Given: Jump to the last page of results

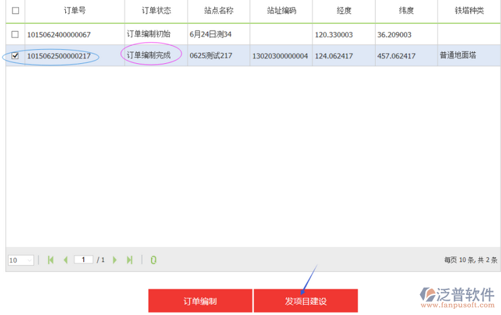Looking at the screenshot, I should tap(130, 260).
